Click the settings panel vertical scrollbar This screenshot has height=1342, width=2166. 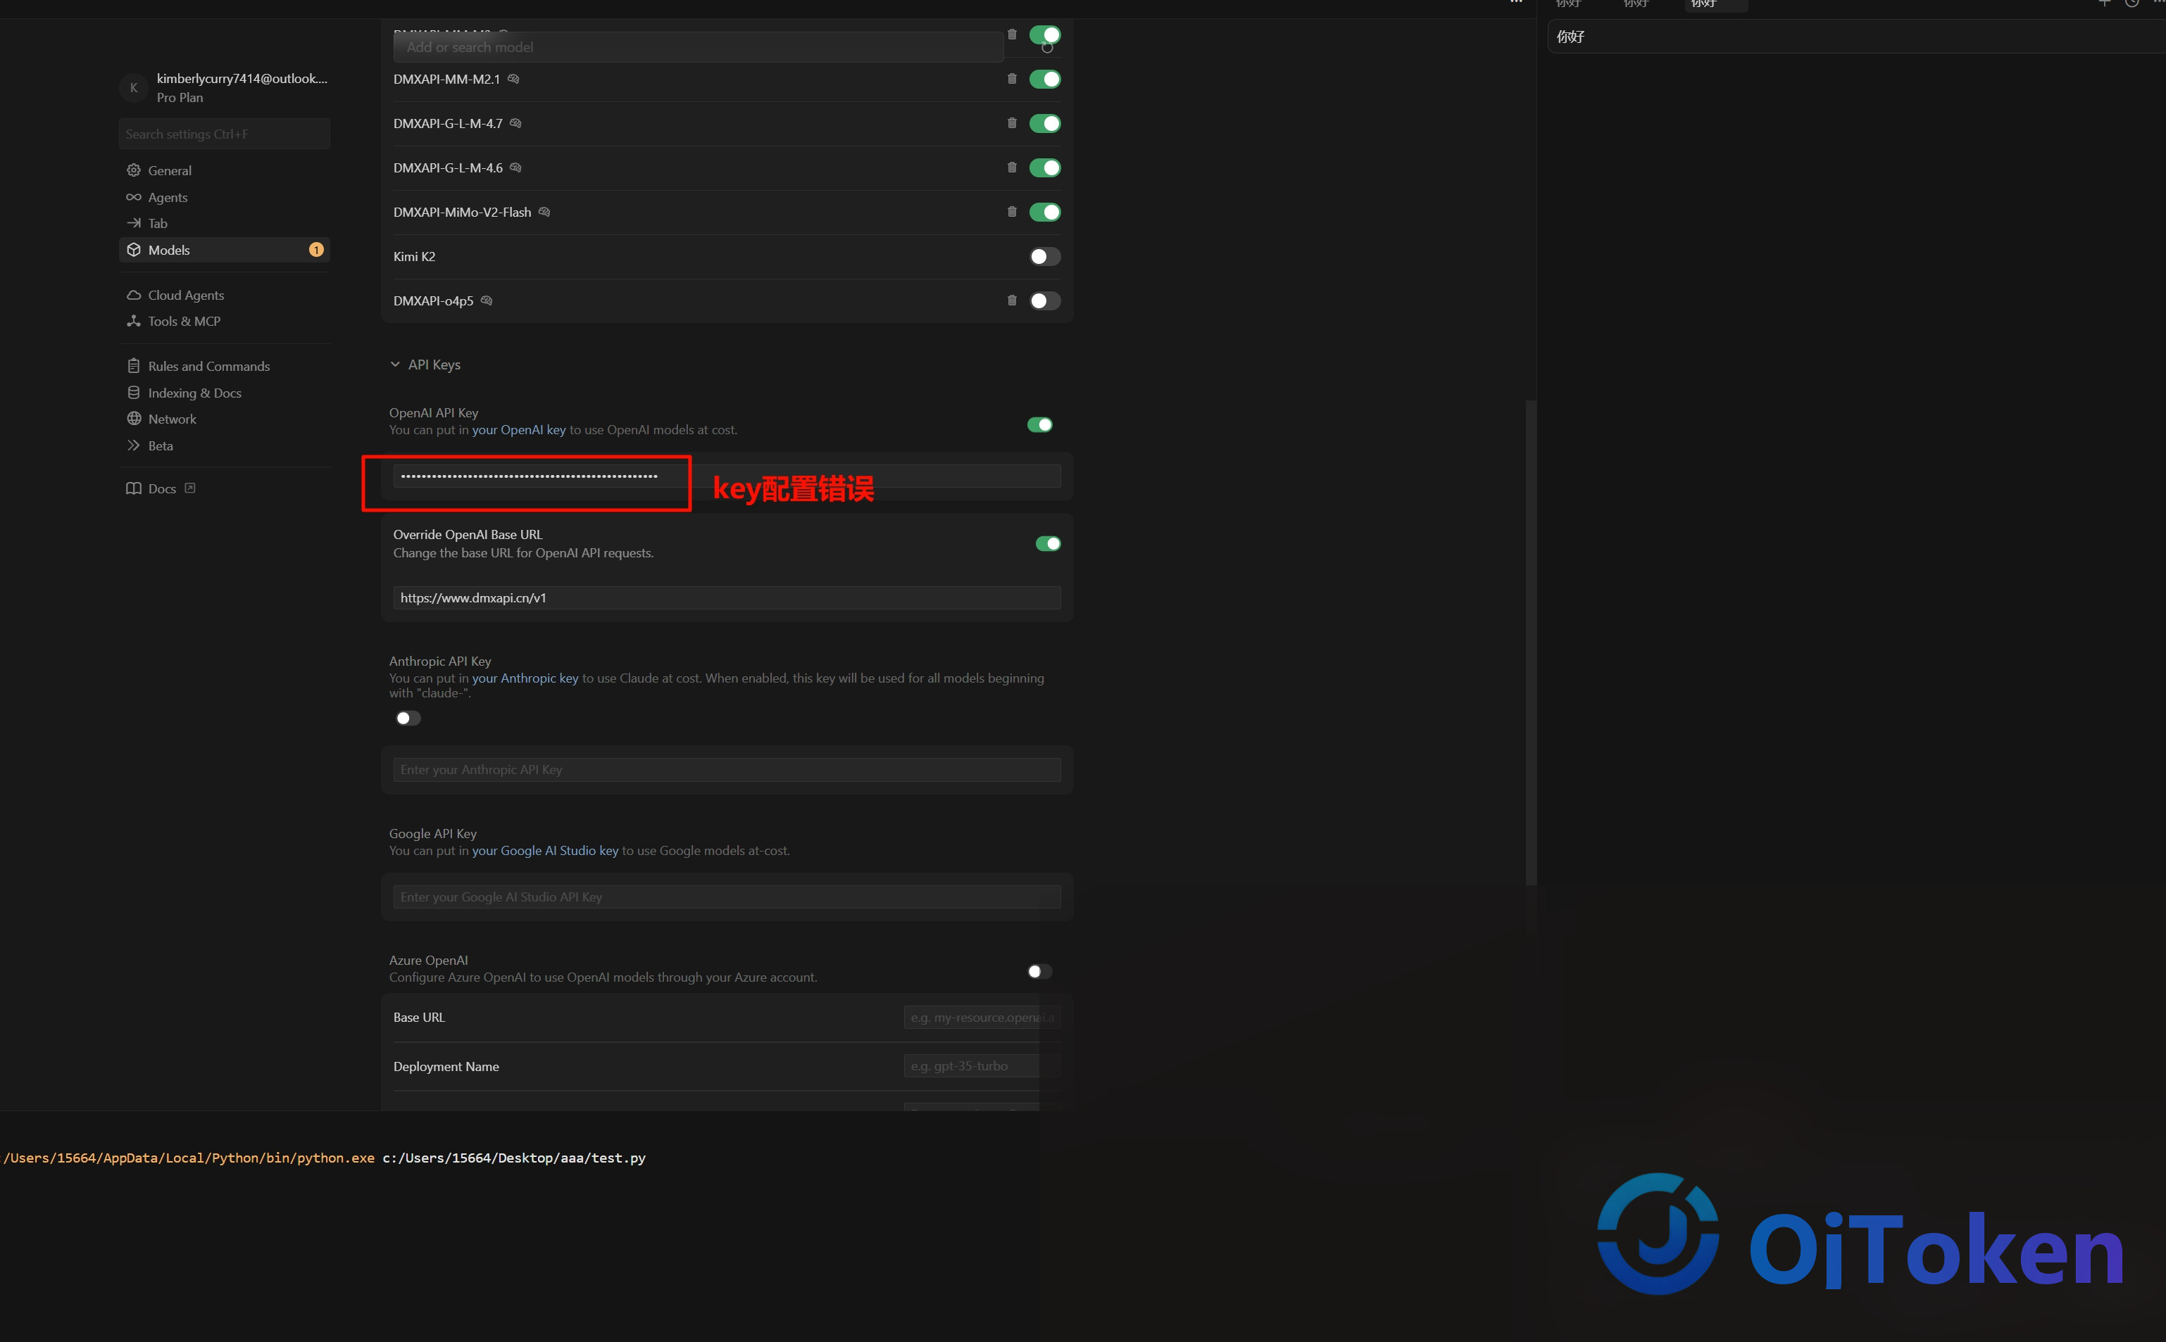coord(1530,642)
